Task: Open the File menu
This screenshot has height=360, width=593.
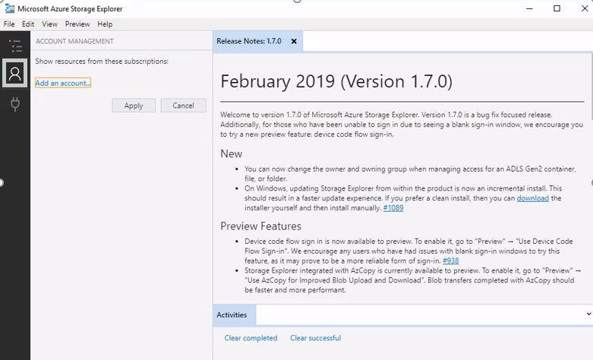Action: point(9,24)
